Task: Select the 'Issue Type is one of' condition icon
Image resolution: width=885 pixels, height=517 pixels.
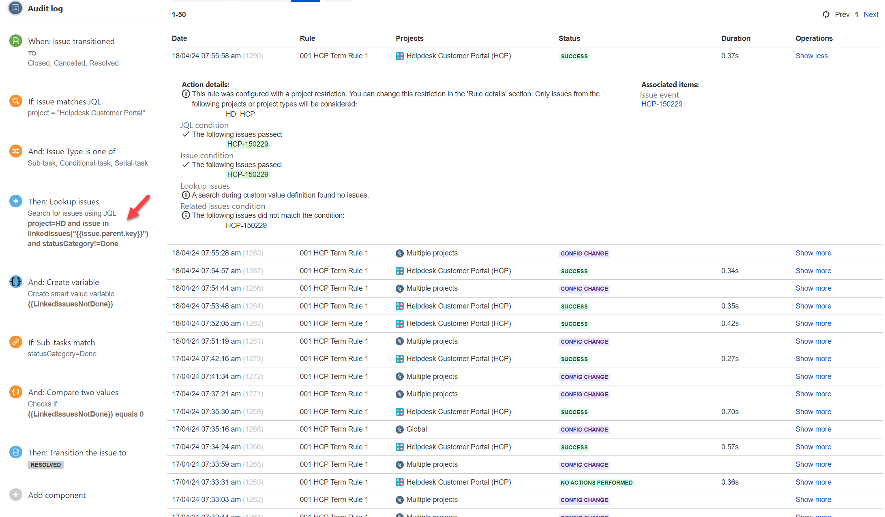Action: click(x=15, y=151)
